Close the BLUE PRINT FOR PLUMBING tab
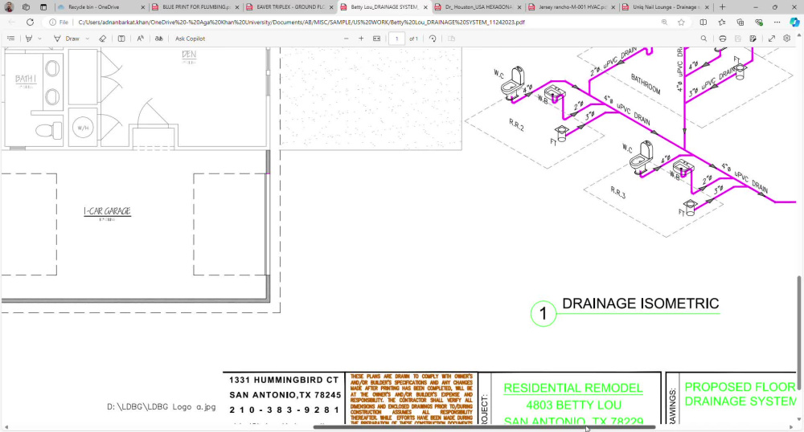 click(237, 7)
